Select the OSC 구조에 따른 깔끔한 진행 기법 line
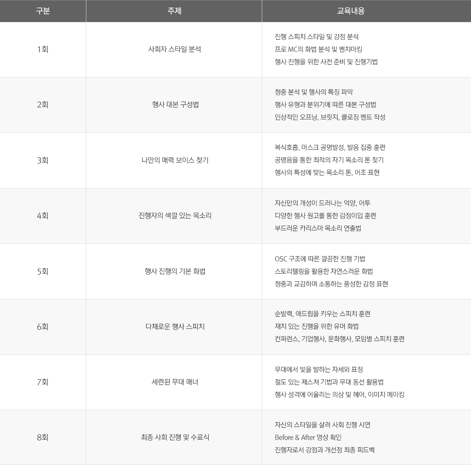 [x=320, y=259]
